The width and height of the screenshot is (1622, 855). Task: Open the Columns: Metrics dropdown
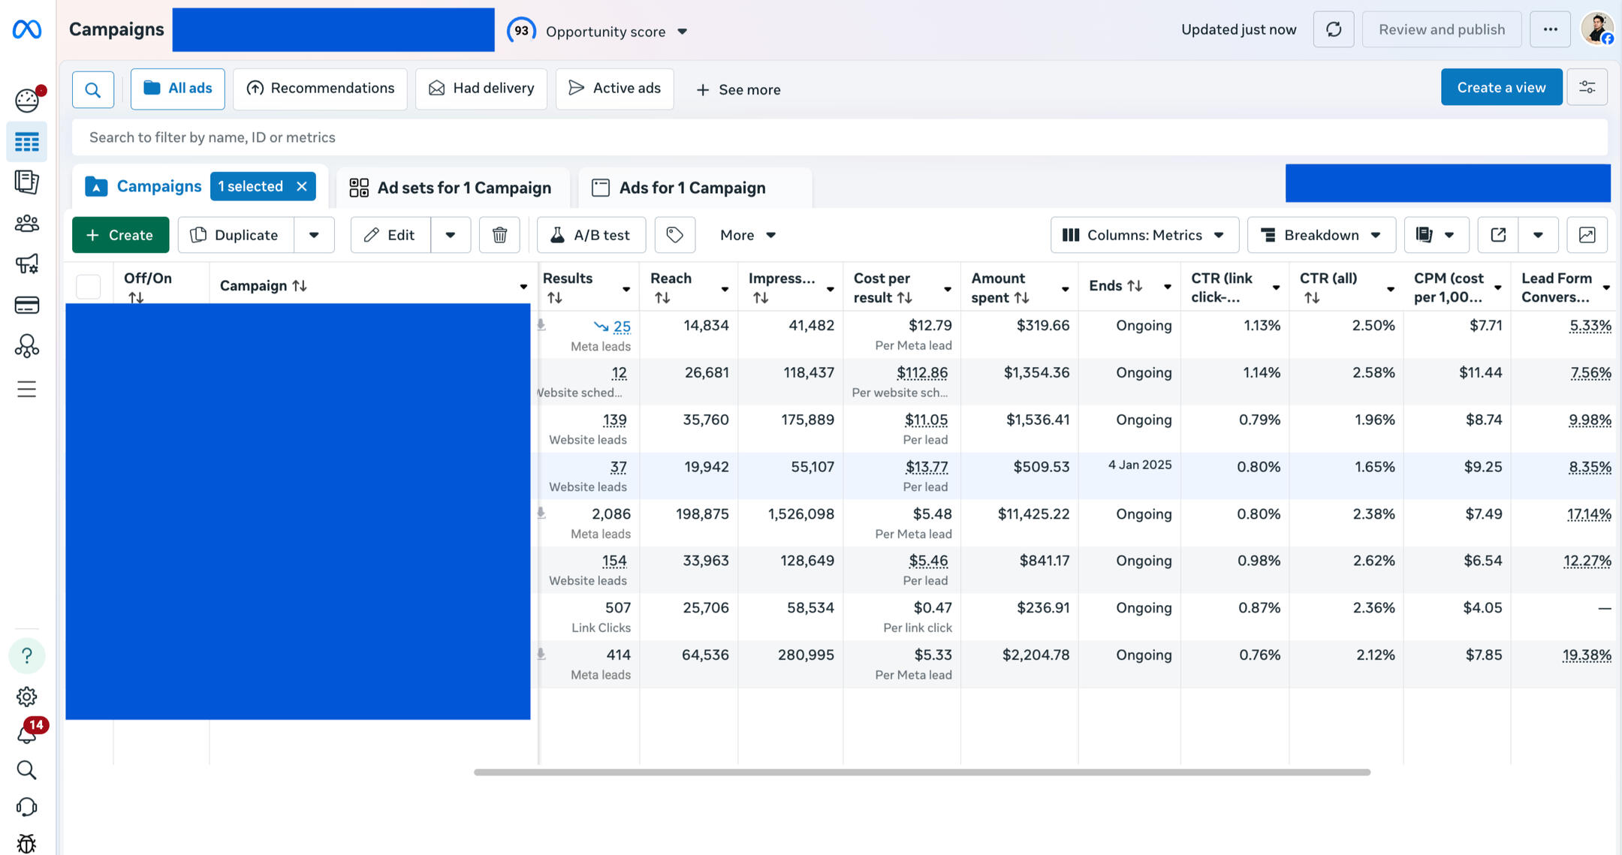click(1144, 235)
